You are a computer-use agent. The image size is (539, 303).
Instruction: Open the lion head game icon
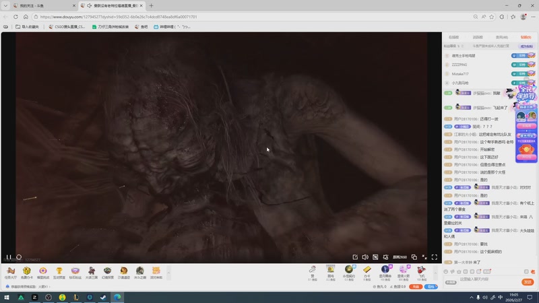pyautogui.click(x=124, y=273)
